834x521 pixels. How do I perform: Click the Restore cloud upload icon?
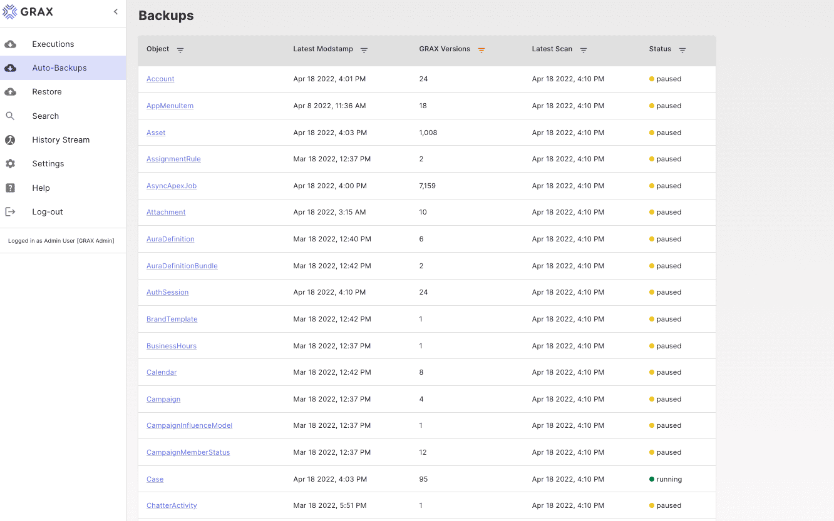point(11,92)
